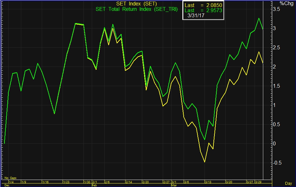Click the %Chg axis label
Screen dimensions: 296x187
pyautogui.click(x=286, y=4)
